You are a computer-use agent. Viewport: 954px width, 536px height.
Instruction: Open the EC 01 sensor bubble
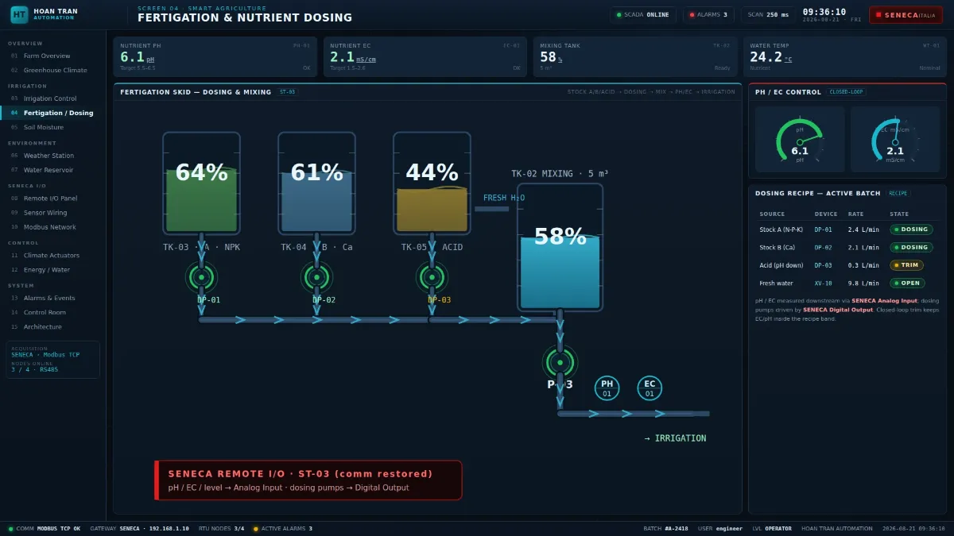click(x=650, y=388)
